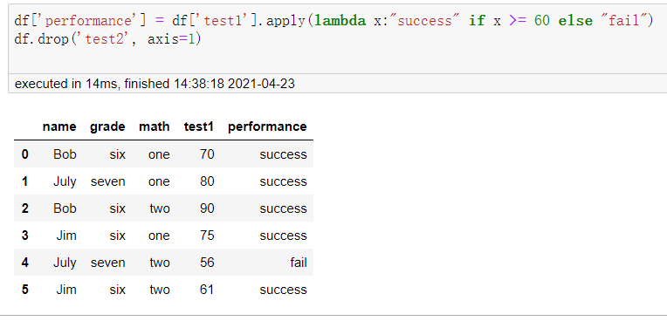Screen dimensions: 667x321
Task: Click the 'success' cell in row 0
Action: coord(284,154)
